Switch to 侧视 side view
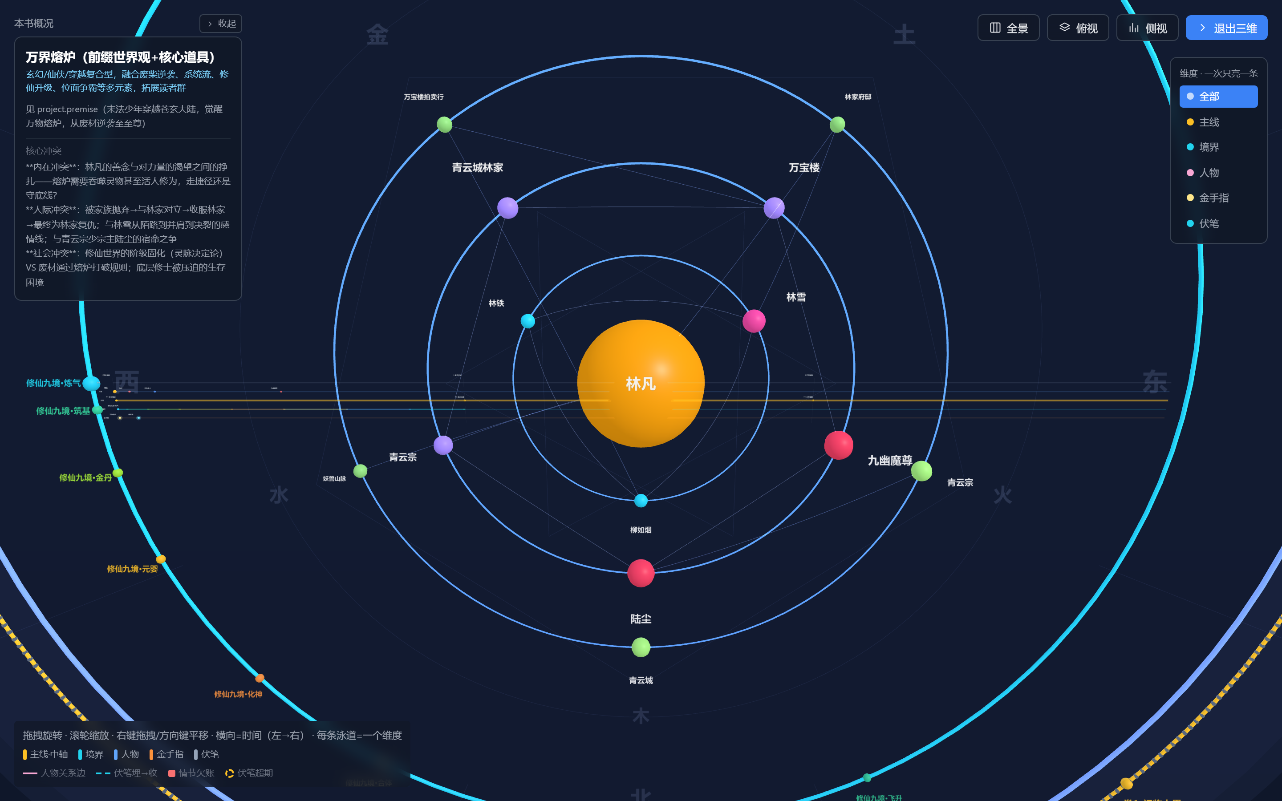Image resolution: width=1282 pixels, height=801 pixels. (x=1147, y=28)
